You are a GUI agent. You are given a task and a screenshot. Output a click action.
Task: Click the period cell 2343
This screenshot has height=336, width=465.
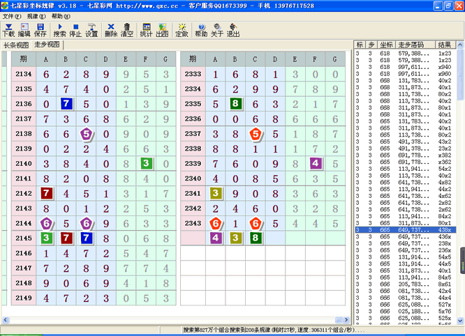pos(193,223)
